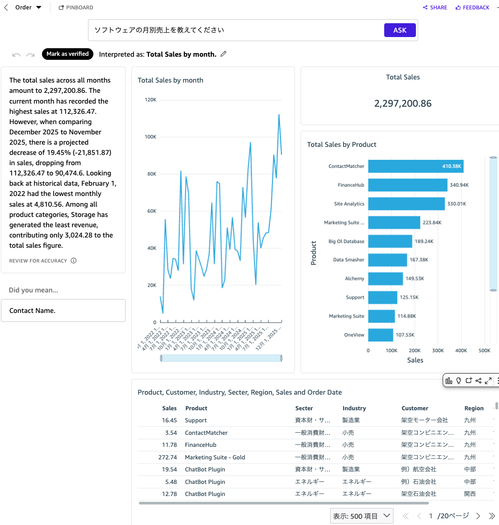Click the back chevron next to Order
The height and width of the screenshot is (525, 499).
point(5,7)
